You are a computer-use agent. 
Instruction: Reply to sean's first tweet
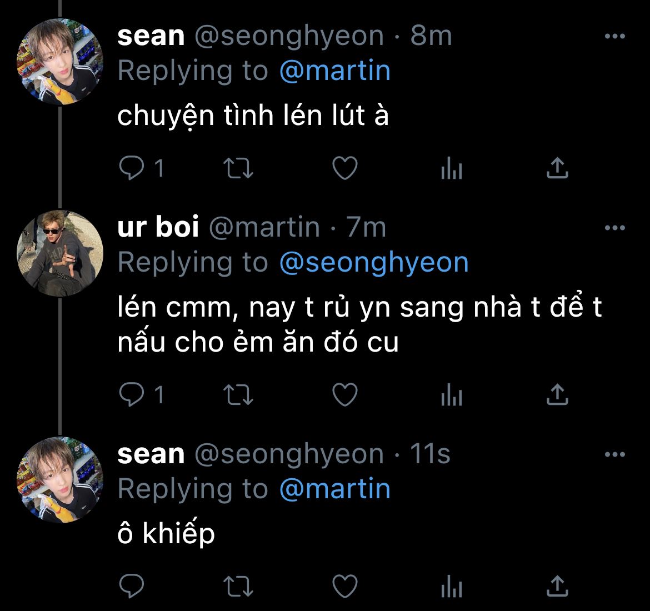click(132, 168)
